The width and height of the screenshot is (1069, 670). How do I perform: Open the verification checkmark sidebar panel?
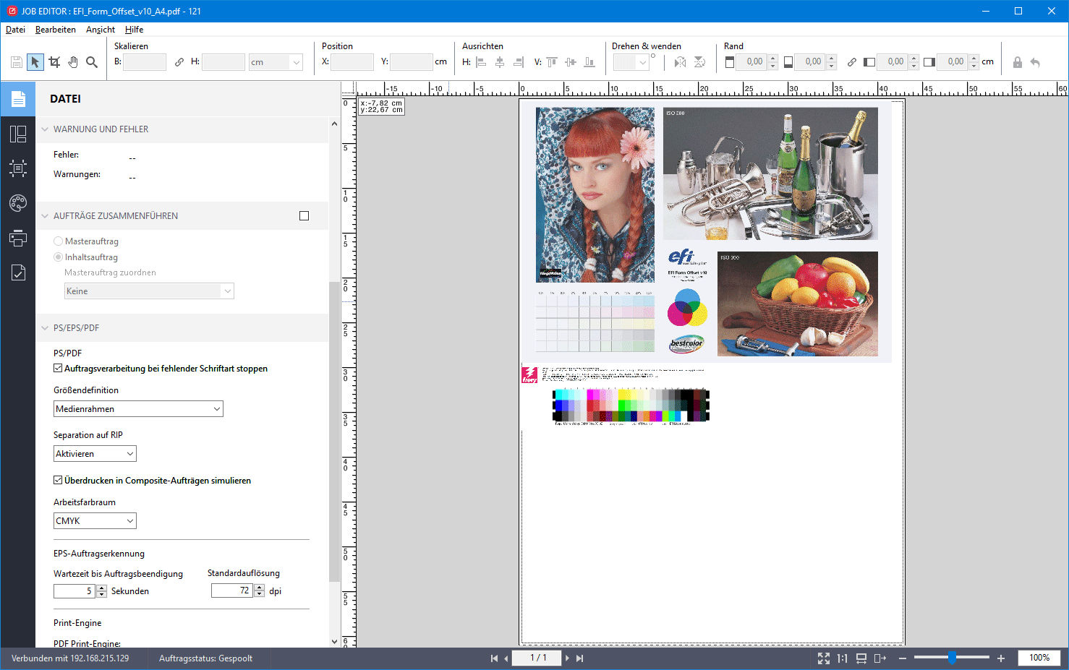tap(18, 272)
